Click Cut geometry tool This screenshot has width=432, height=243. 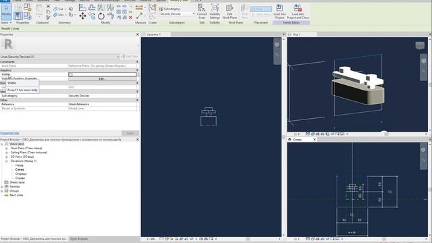59,9
